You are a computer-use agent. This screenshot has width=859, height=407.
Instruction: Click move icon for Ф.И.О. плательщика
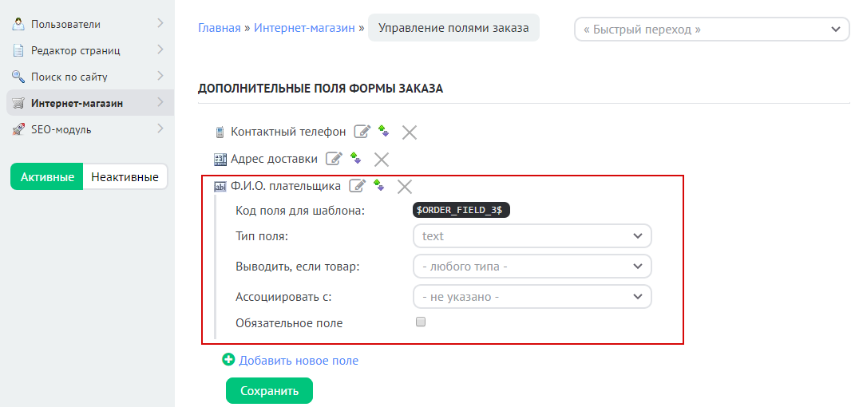[x=379, y=186]
